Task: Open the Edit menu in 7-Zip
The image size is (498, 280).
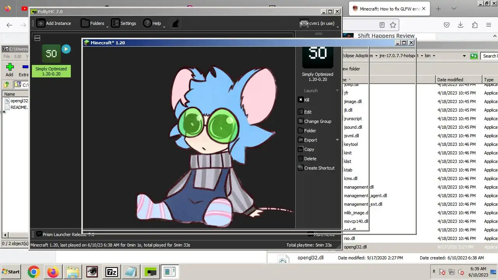Action: pyautogui.click(x=18, y=56)
